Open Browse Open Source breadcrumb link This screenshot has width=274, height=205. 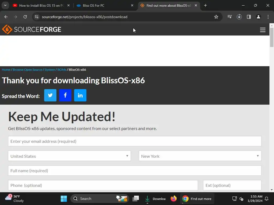(x=28, y=70)
